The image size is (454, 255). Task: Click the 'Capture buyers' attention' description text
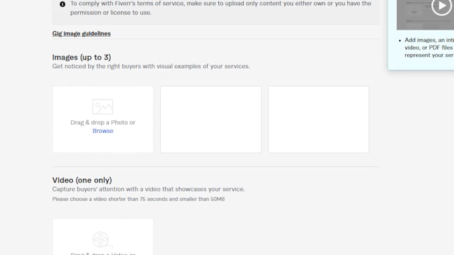tap(148, 190)
